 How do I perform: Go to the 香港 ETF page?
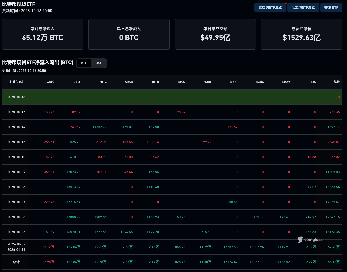pos(331,8)
